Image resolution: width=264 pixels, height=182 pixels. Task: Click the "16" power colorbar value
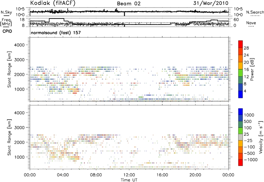(x=246, y=70)
